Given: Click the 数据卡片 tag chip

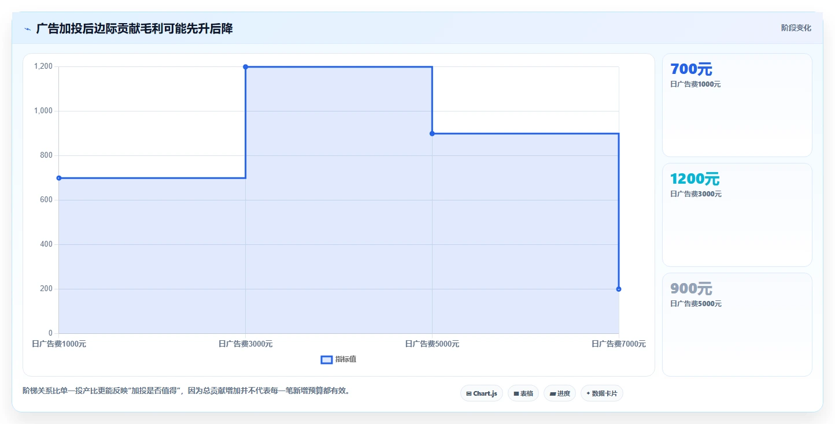Looking at the screenshot, I should [602, 393].
